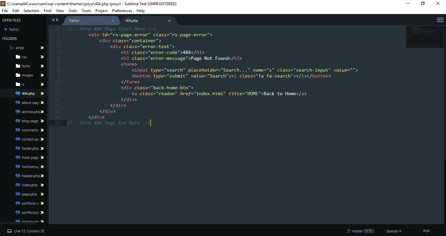Change syntax via PHP status label
Viewport: 446px width, 236px height.
[x=426, y=231]
